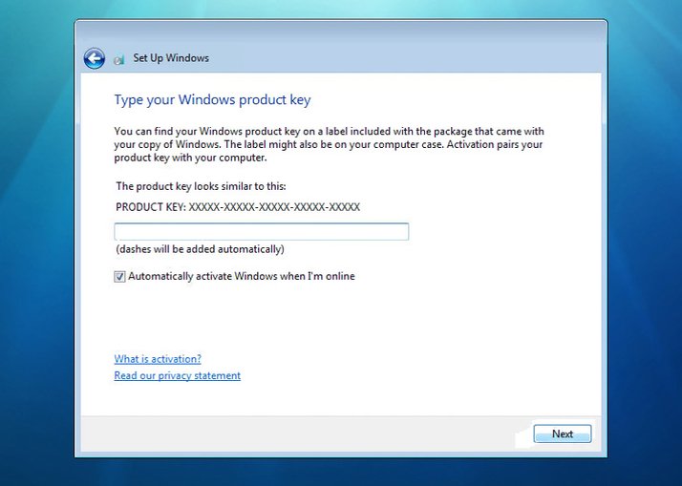The width and height of the screenshot is (682, 486).
Task: Select the Type your Windows product key heading
Action: click(x=212, y=100)
